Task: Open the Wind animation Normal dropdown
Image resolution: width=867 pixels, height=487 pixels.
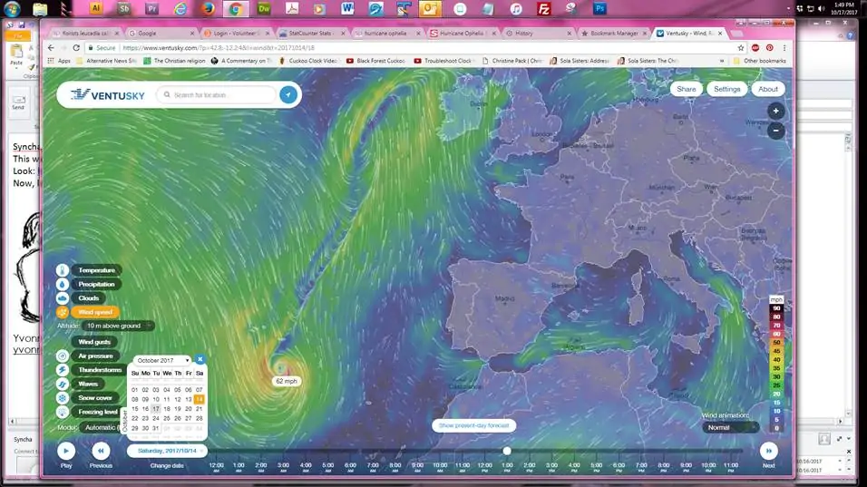Action: (730, 427)
